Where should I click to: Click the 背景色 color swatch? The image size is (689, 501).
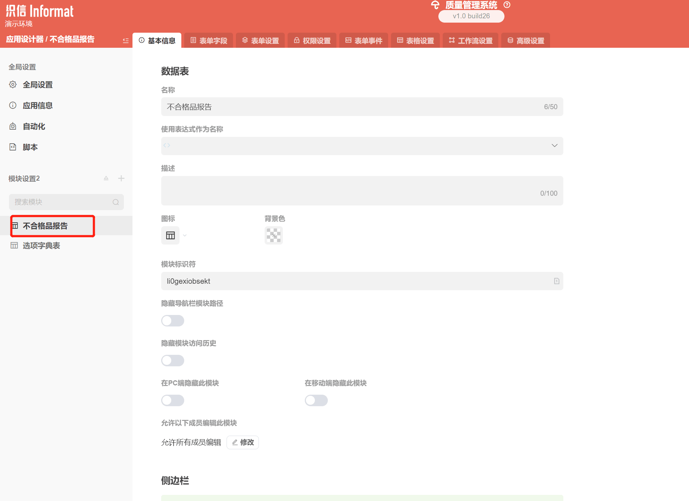click(x=274, y=236)
